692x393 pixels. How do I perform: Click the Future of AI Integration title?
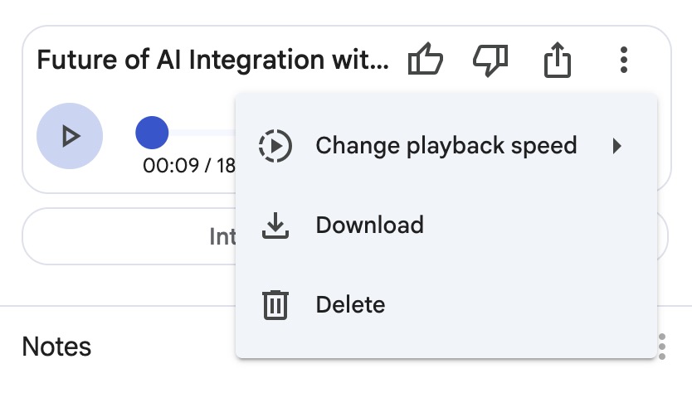212,61
